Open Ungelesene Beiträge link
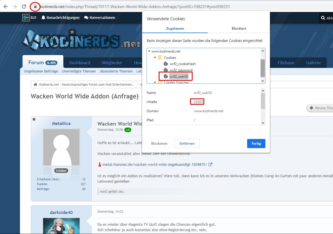 41,71
